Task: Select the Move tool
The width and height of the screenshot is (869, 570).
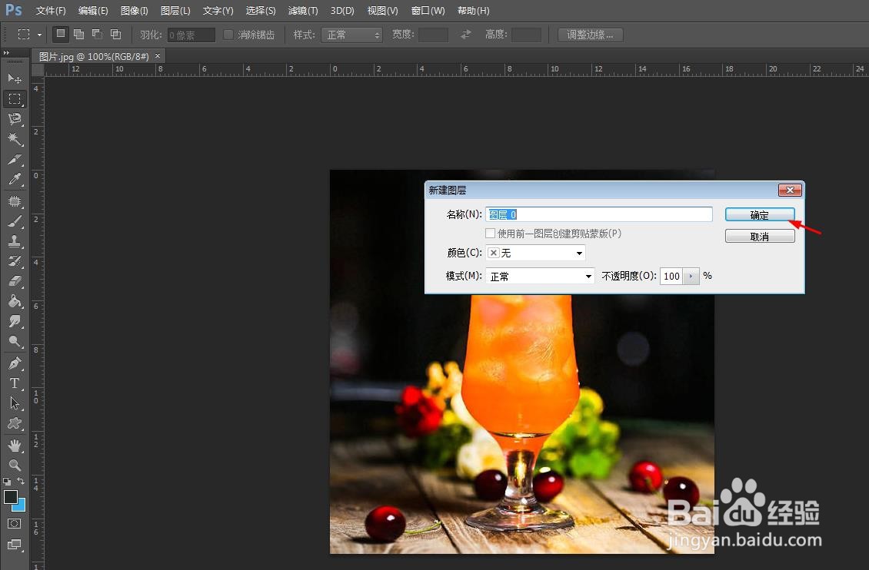Action: 15,78
